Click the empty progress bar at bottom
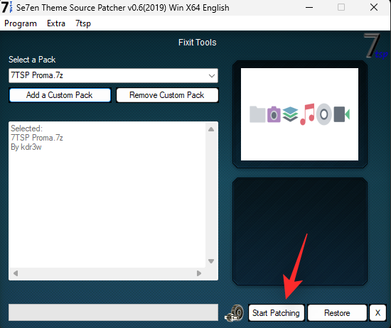Screen dimensions: 391x328 114,312
